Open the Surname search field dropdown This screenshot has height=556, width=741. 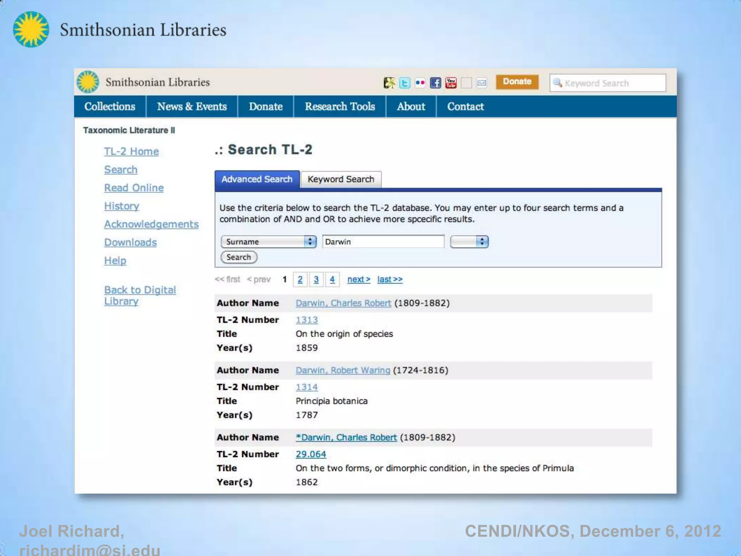[268, 241]
